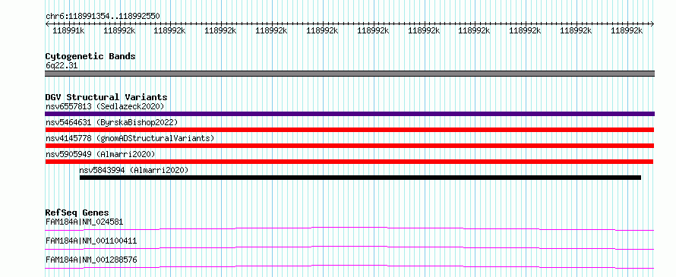Image resolution: width=676 pixels, height=277 pixels.
Task: Click the right arrow of the coordinate ruler
Action: pos(652,24)
